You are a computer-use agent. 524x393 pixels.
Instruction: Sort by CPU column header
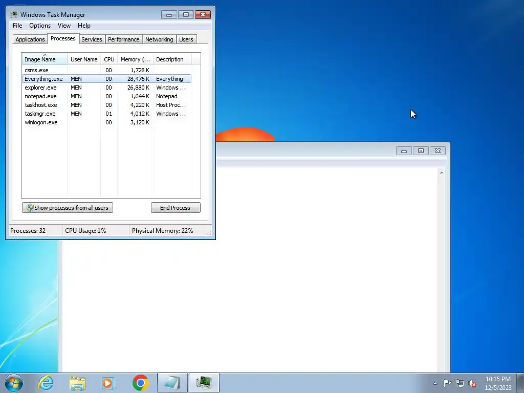pos(109,59)
